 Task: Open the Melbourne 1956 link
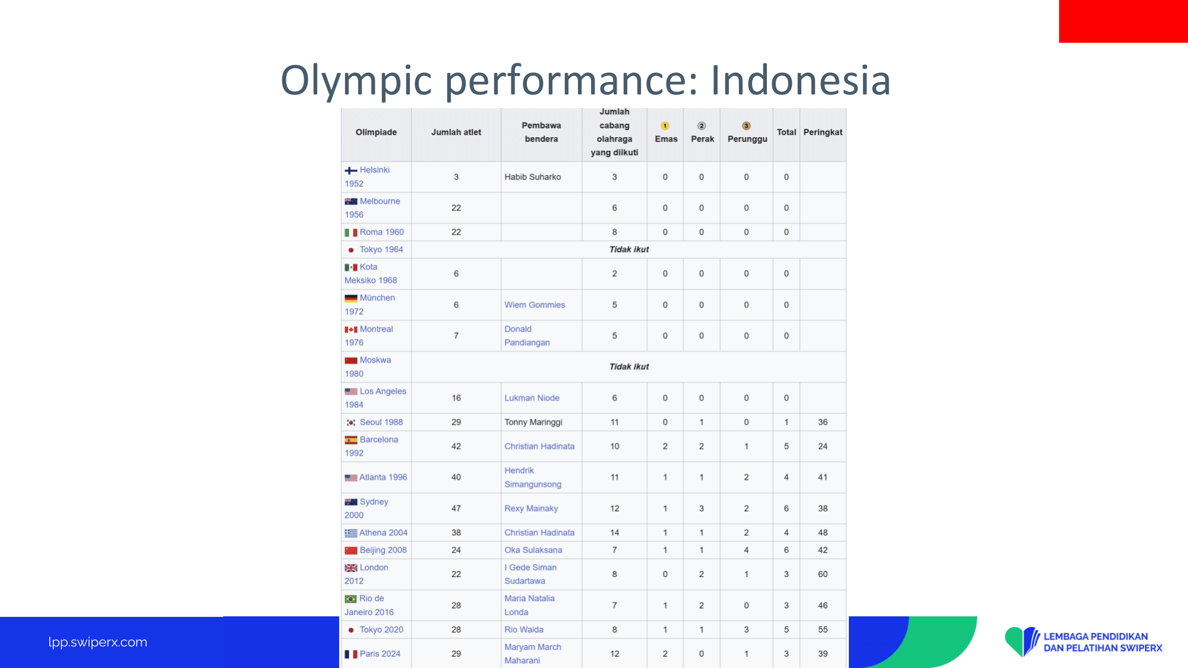click(x=372, y=208)
